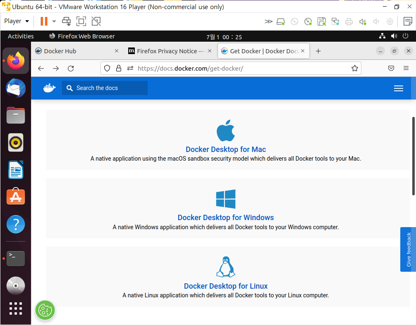Click the Search the docs field

pyautogui.click(x=105, y=88)
